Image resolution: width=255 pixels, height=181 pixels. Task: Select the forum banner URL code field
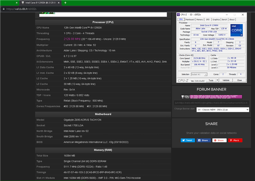pyautogui.click(x=211, y=103)
